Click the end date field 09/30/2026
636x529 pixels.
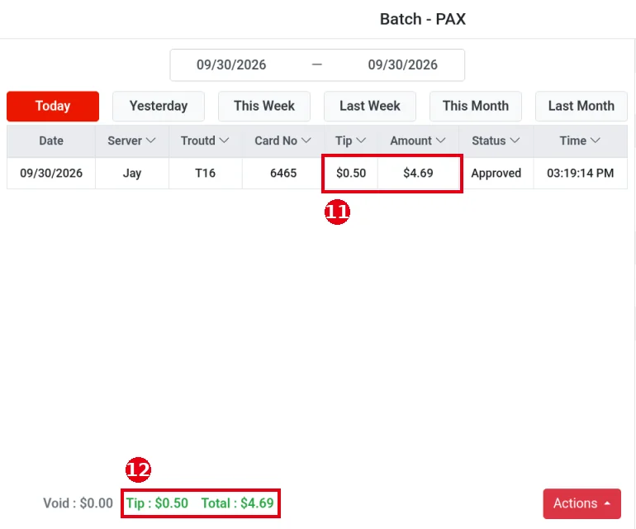[x=403, y=65]
